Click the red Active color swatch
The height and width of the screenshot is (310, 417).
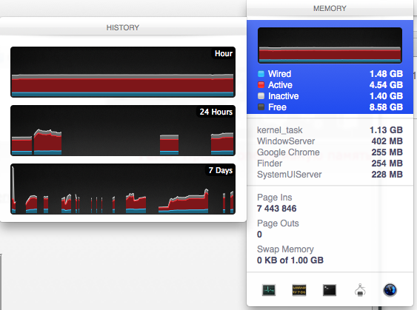(261, 85)
